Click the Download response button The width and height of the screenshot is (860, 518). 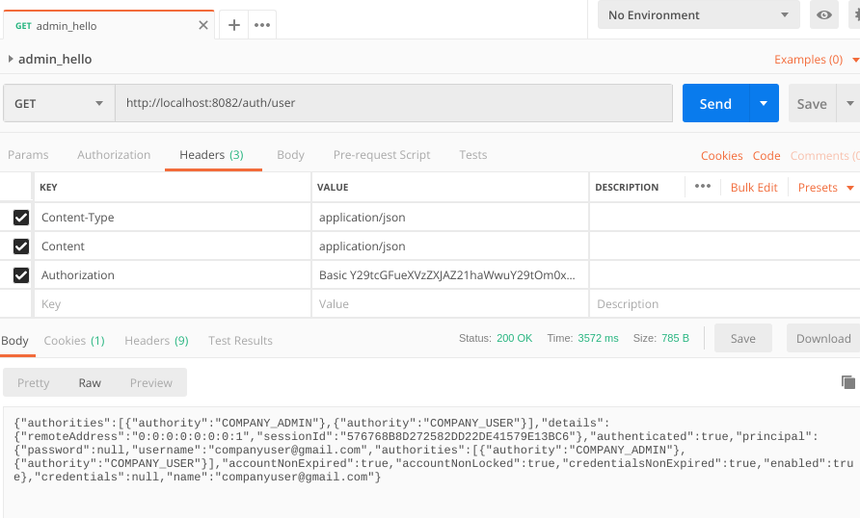click(x=823, y=338)
